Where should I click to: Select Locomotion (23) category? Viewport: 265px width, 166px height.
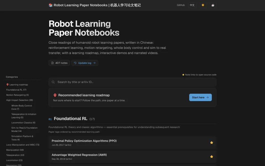click(x=14, y=160)
